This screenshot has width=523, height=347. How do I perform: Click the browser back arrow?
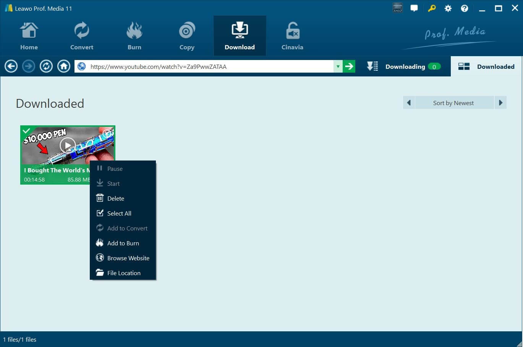pyautogui.click(x=11, y=66)
